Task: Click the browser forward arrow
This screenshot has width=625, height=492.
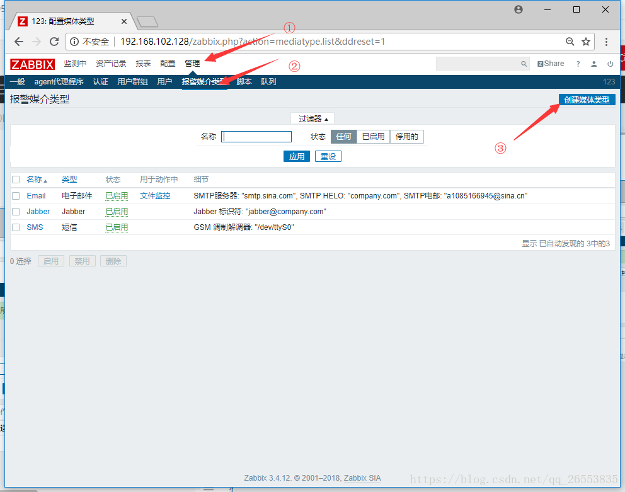Action: [x=37, y=42]
